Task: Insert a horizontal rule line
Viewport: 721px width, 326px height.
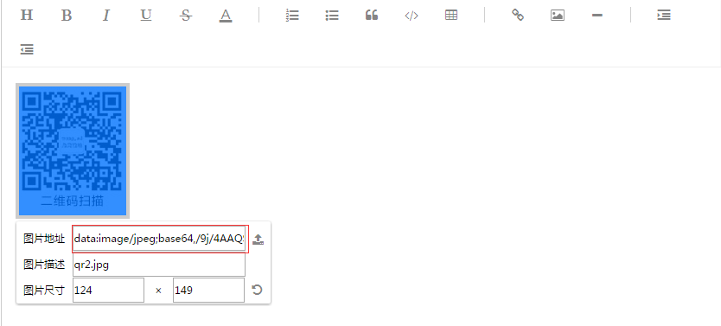Action: click(x=597, y=16)
